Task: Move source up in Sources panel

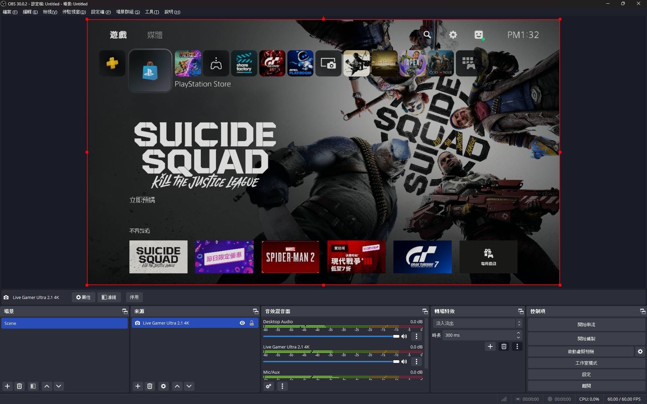Action: 177,386
